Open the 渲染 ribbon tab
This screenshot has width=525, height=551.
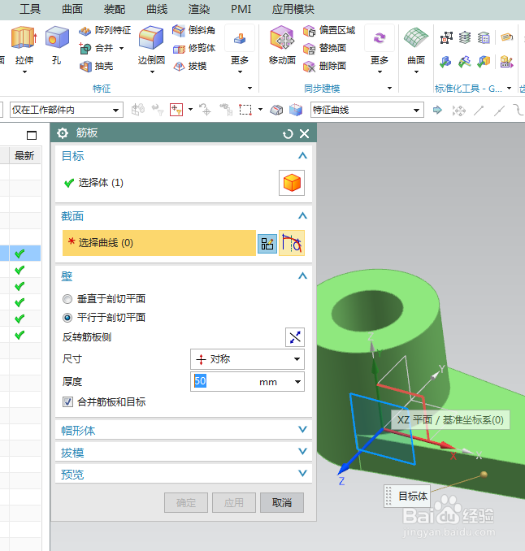[x=199, y=9]
